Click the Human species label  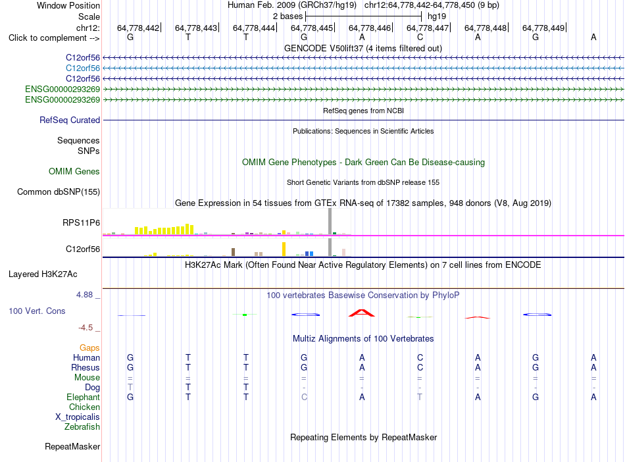point(86,357)
